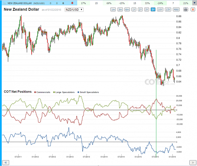Click the New Zealand Dollar chart title
This screenshot has height=166, width=197.
pyautogui.click(x=21, y=9)
